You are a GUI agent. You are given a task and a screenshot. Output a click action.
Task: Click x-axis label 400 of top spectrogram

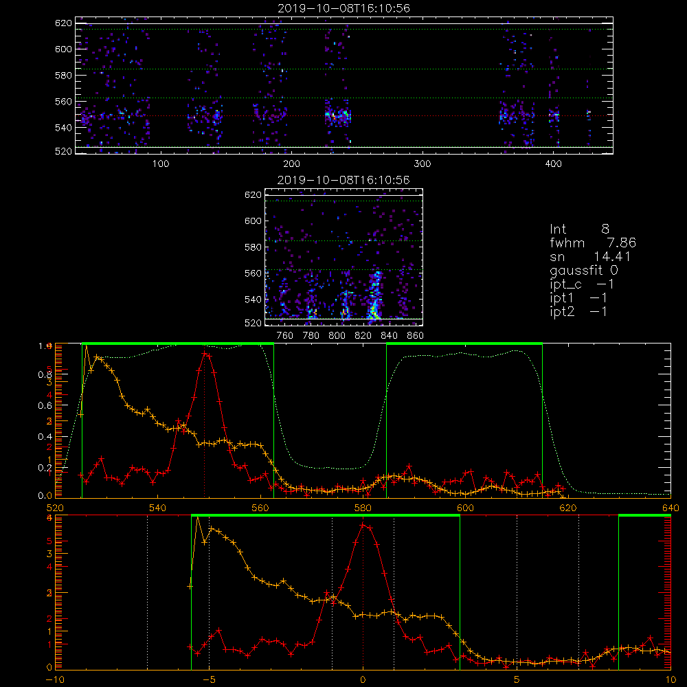pos(553,164)
